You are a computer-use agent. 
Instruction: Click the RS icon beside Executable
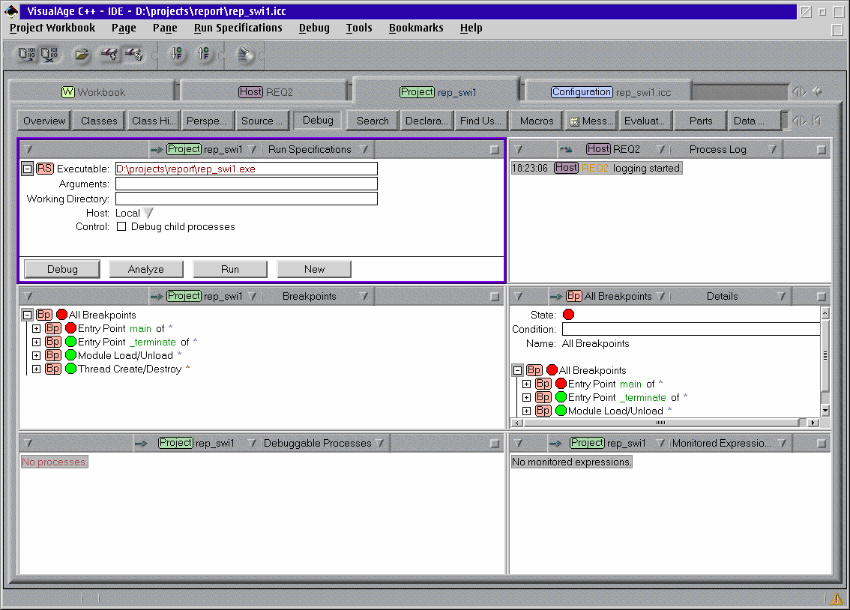point(45,169)
